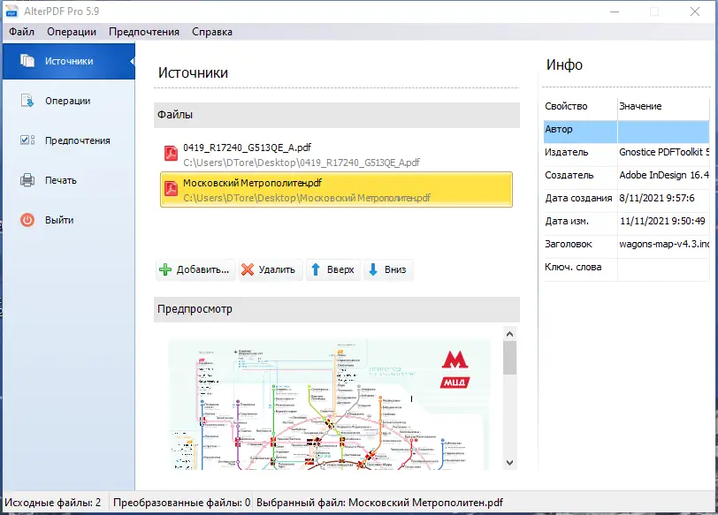Open the Предпочтения sidebar label

(x=78, y=140)
